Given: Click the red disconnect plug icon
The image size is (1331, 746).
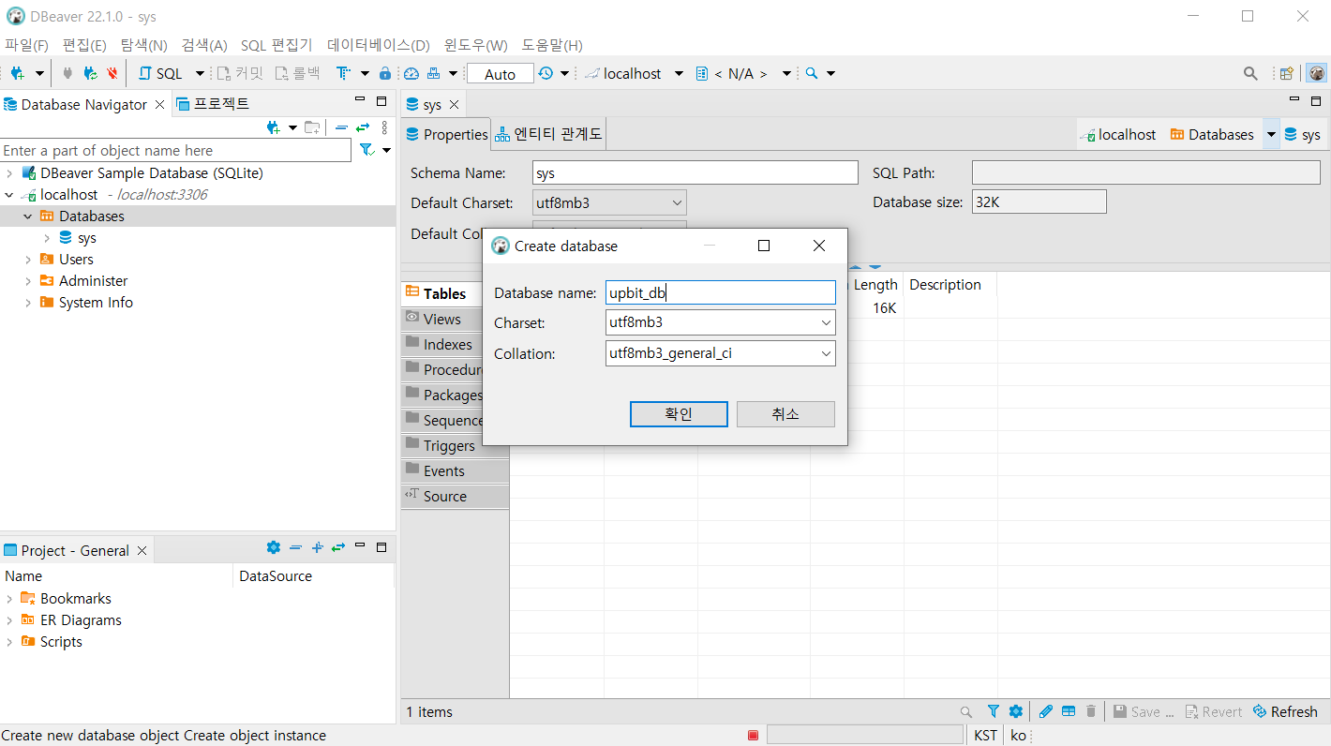Looking at the screenshot, I should (x=112, y=73).
